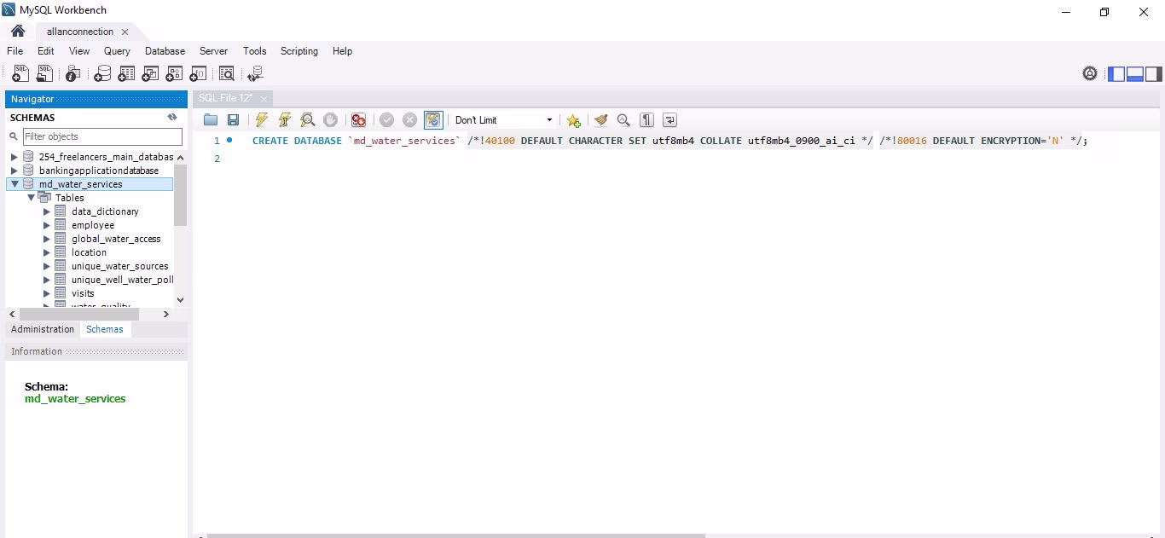Click the home screen icon
Image resolution: width=1165 pixels, height=538 pixels.
[18, 32]
